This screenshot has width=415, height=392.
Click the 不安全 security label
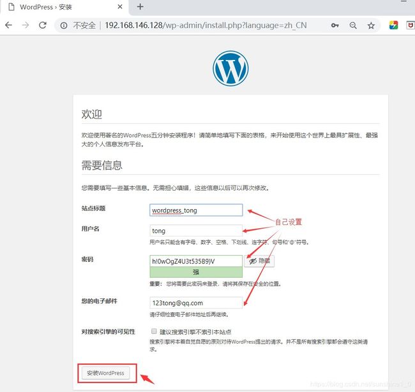click(x=84, y=25)
